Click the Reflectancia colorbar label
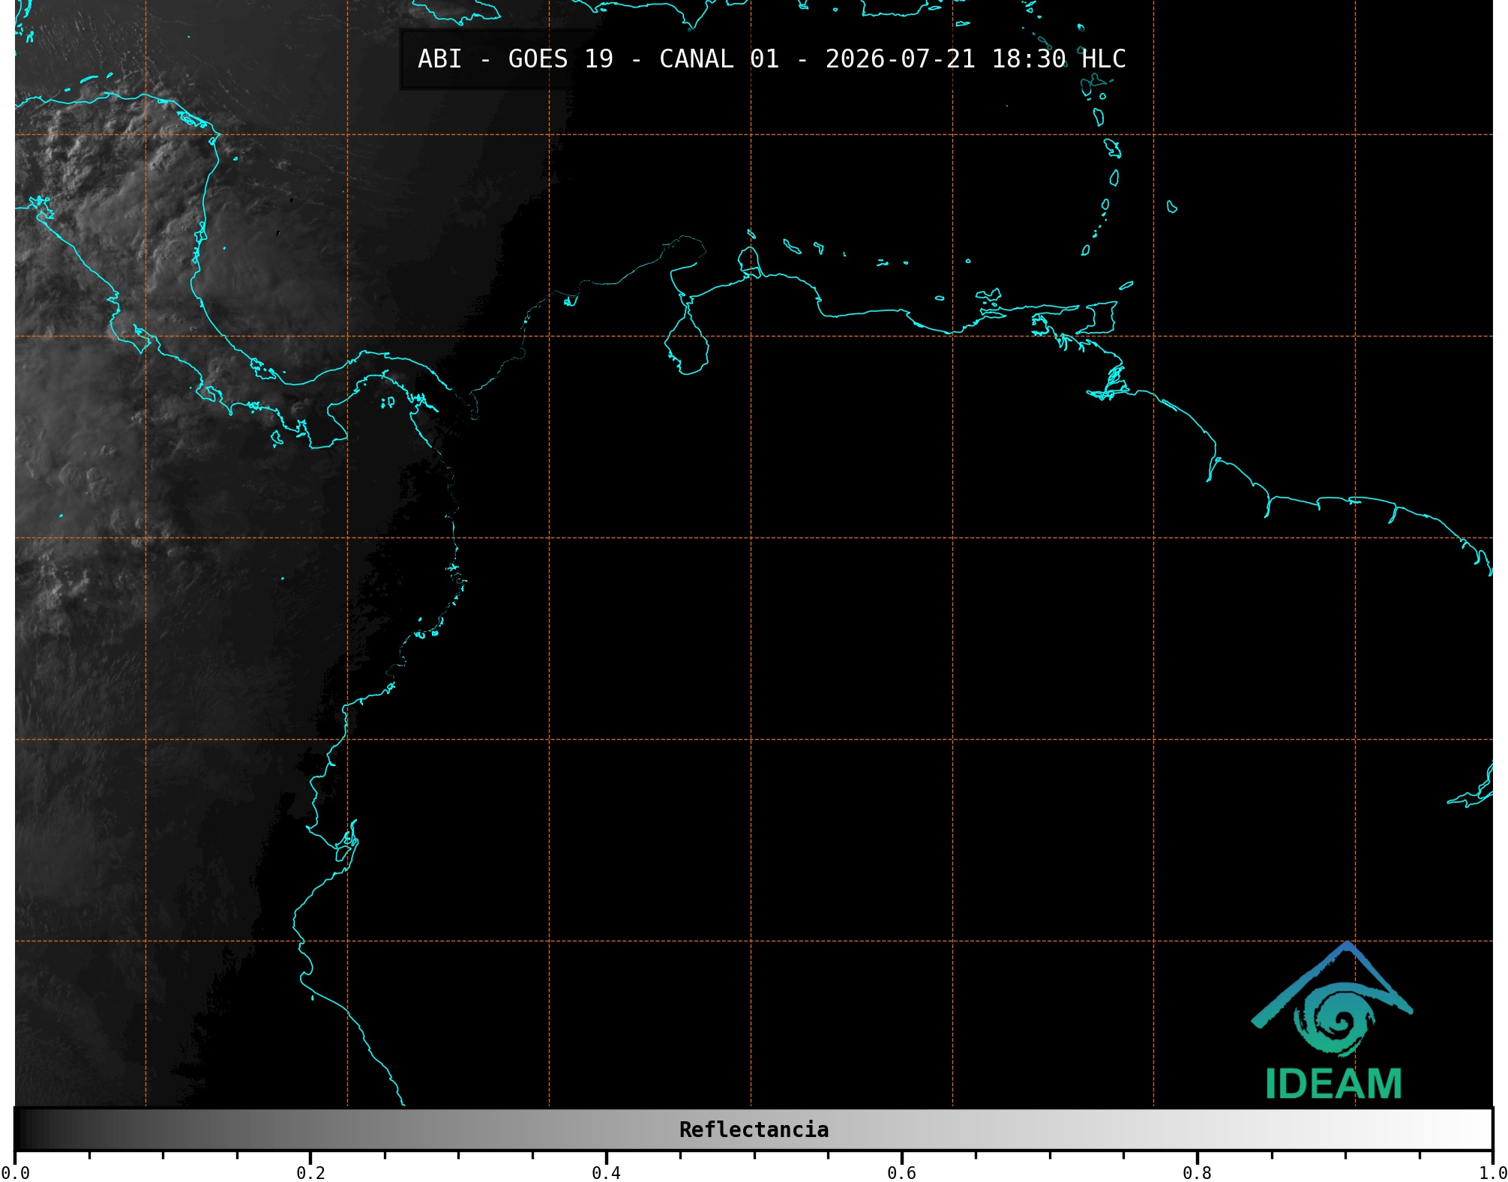 click(x=754, y=1130)
